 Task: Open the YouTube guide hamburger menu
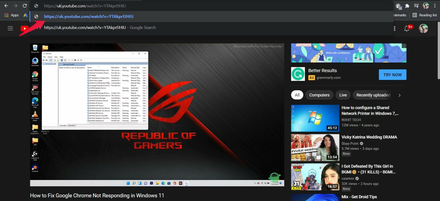click(10, 28)
